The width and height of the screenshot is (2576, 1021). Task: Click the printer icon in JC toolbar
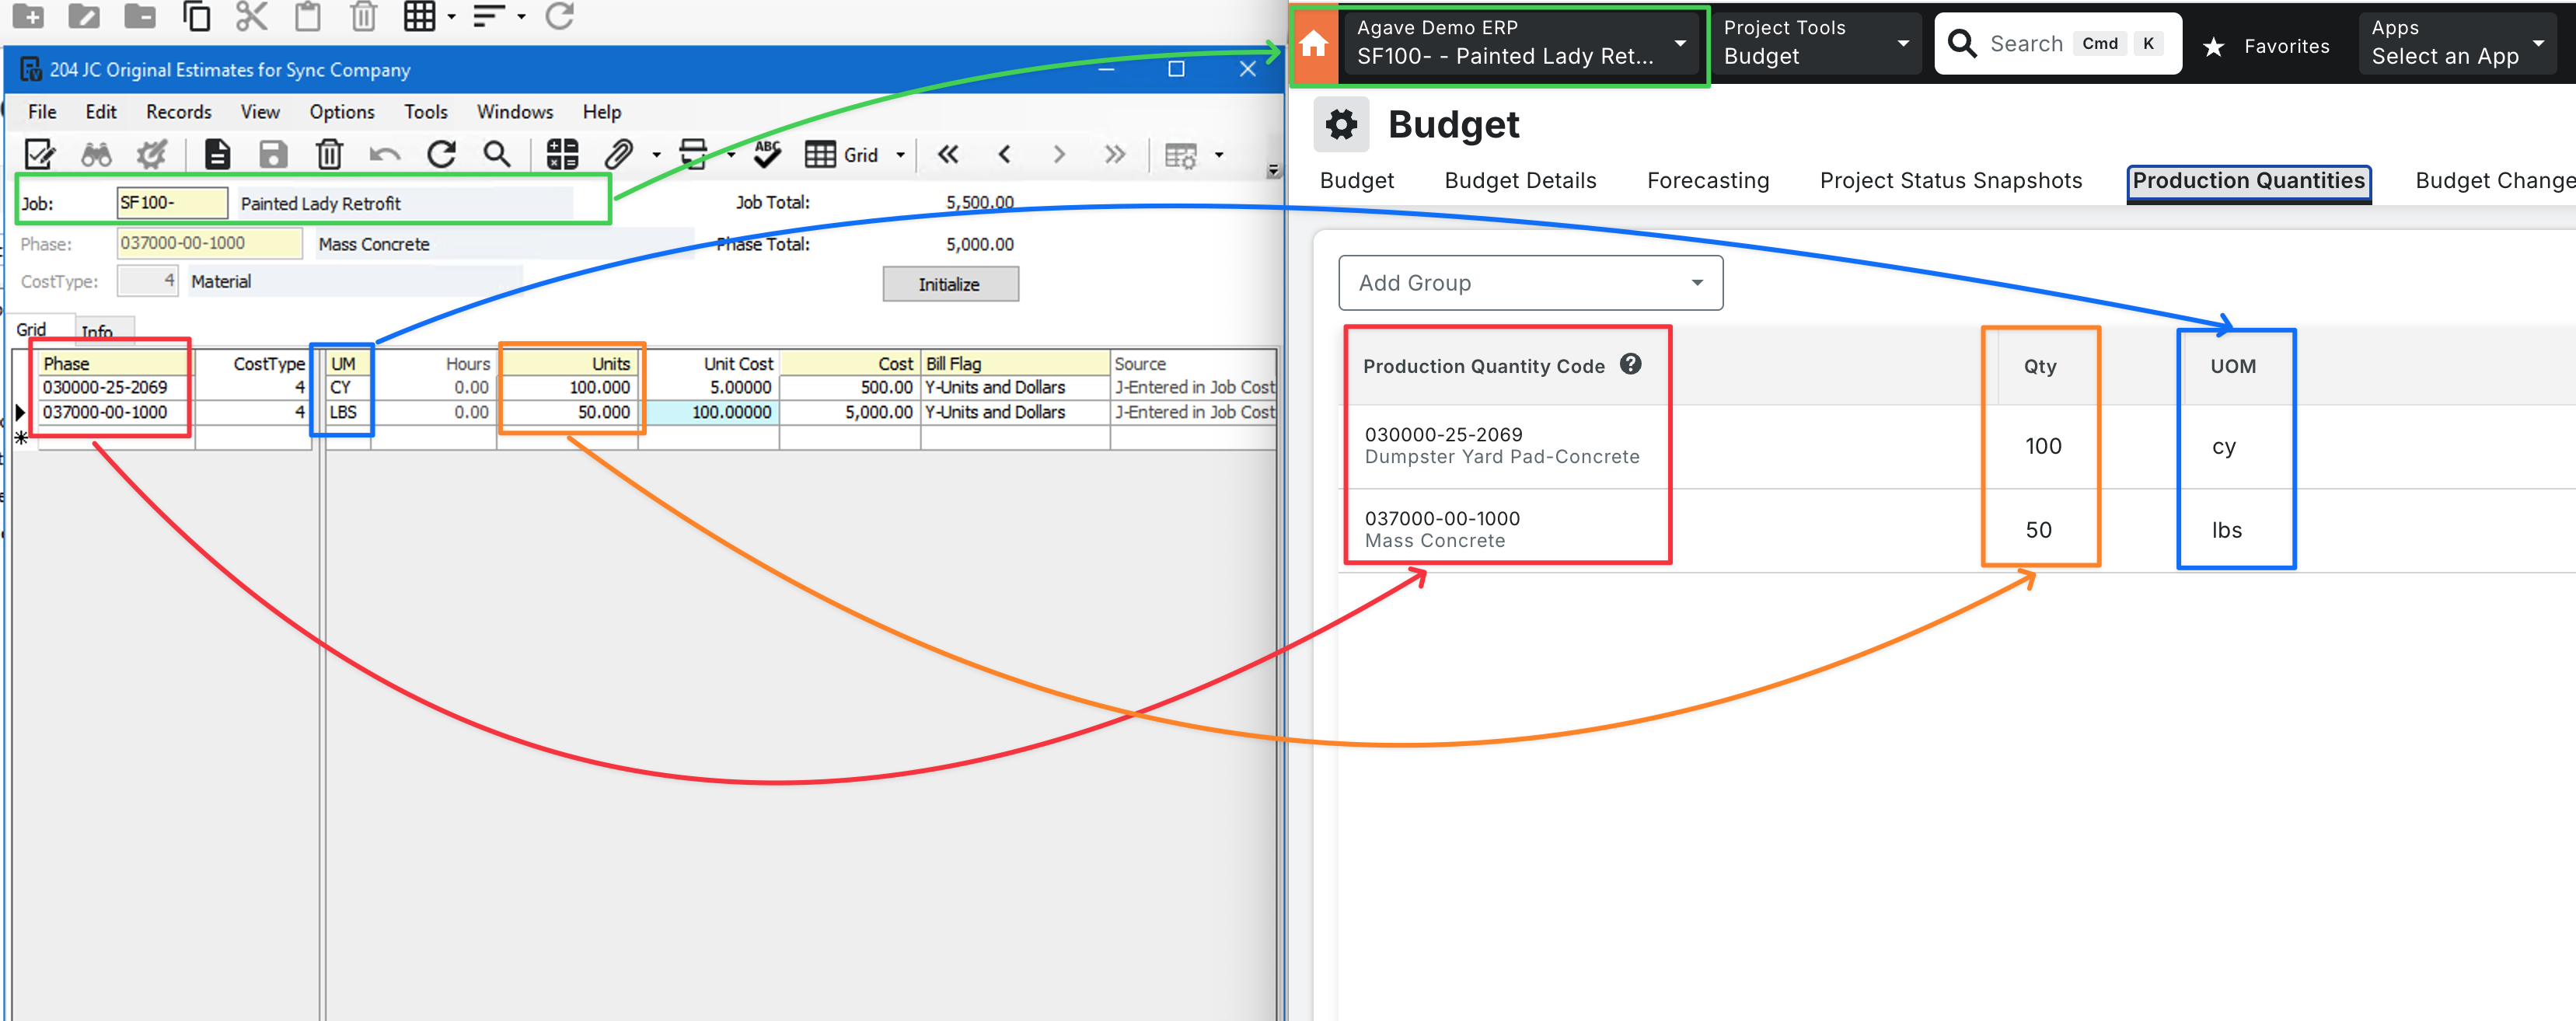point(693,154)
